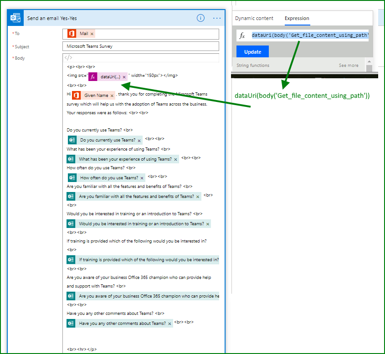The image size is (385, 354).
Task: Switch to the Dynamic content tab
Action: click(254, 18)
